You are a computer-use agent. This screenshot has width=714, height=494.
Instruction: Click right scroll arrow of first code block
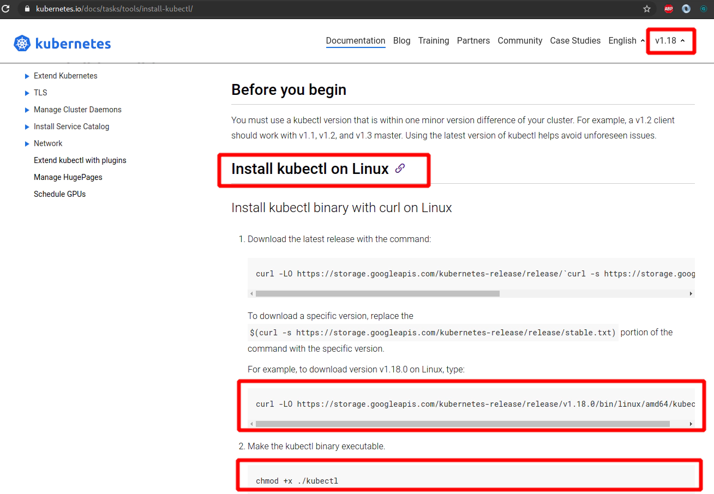coord(691,293)
